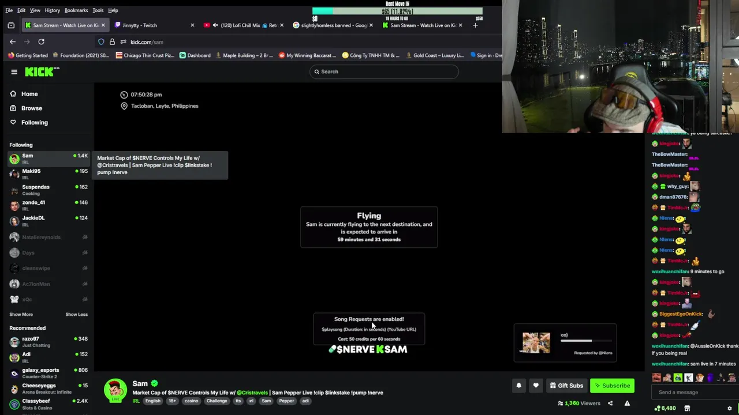This screenshot has height=415, width=739.
Task: Click the Send a message chat box
Action: coord(695,393)
